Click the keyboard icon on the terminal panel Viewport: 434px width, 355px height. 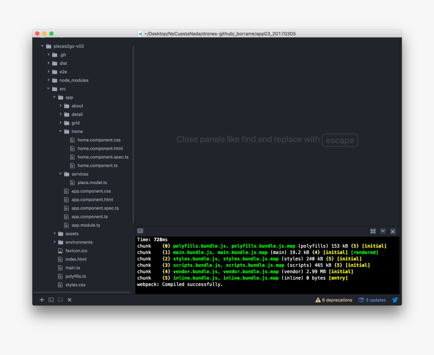click(x=141, y=231)
